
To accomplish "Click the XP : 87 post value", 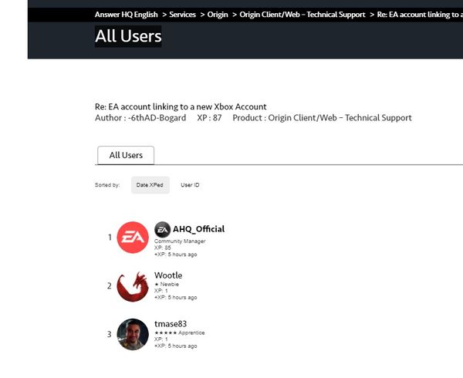I will point(209,118).
